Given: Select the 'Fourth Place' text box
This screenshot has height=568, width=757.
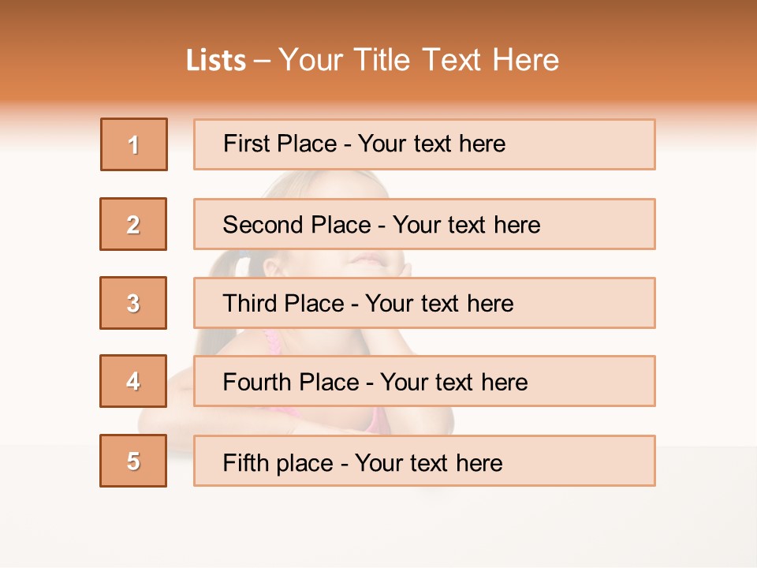Looking at the screenshot, I should pyautogui.click(x=424, y=381).
